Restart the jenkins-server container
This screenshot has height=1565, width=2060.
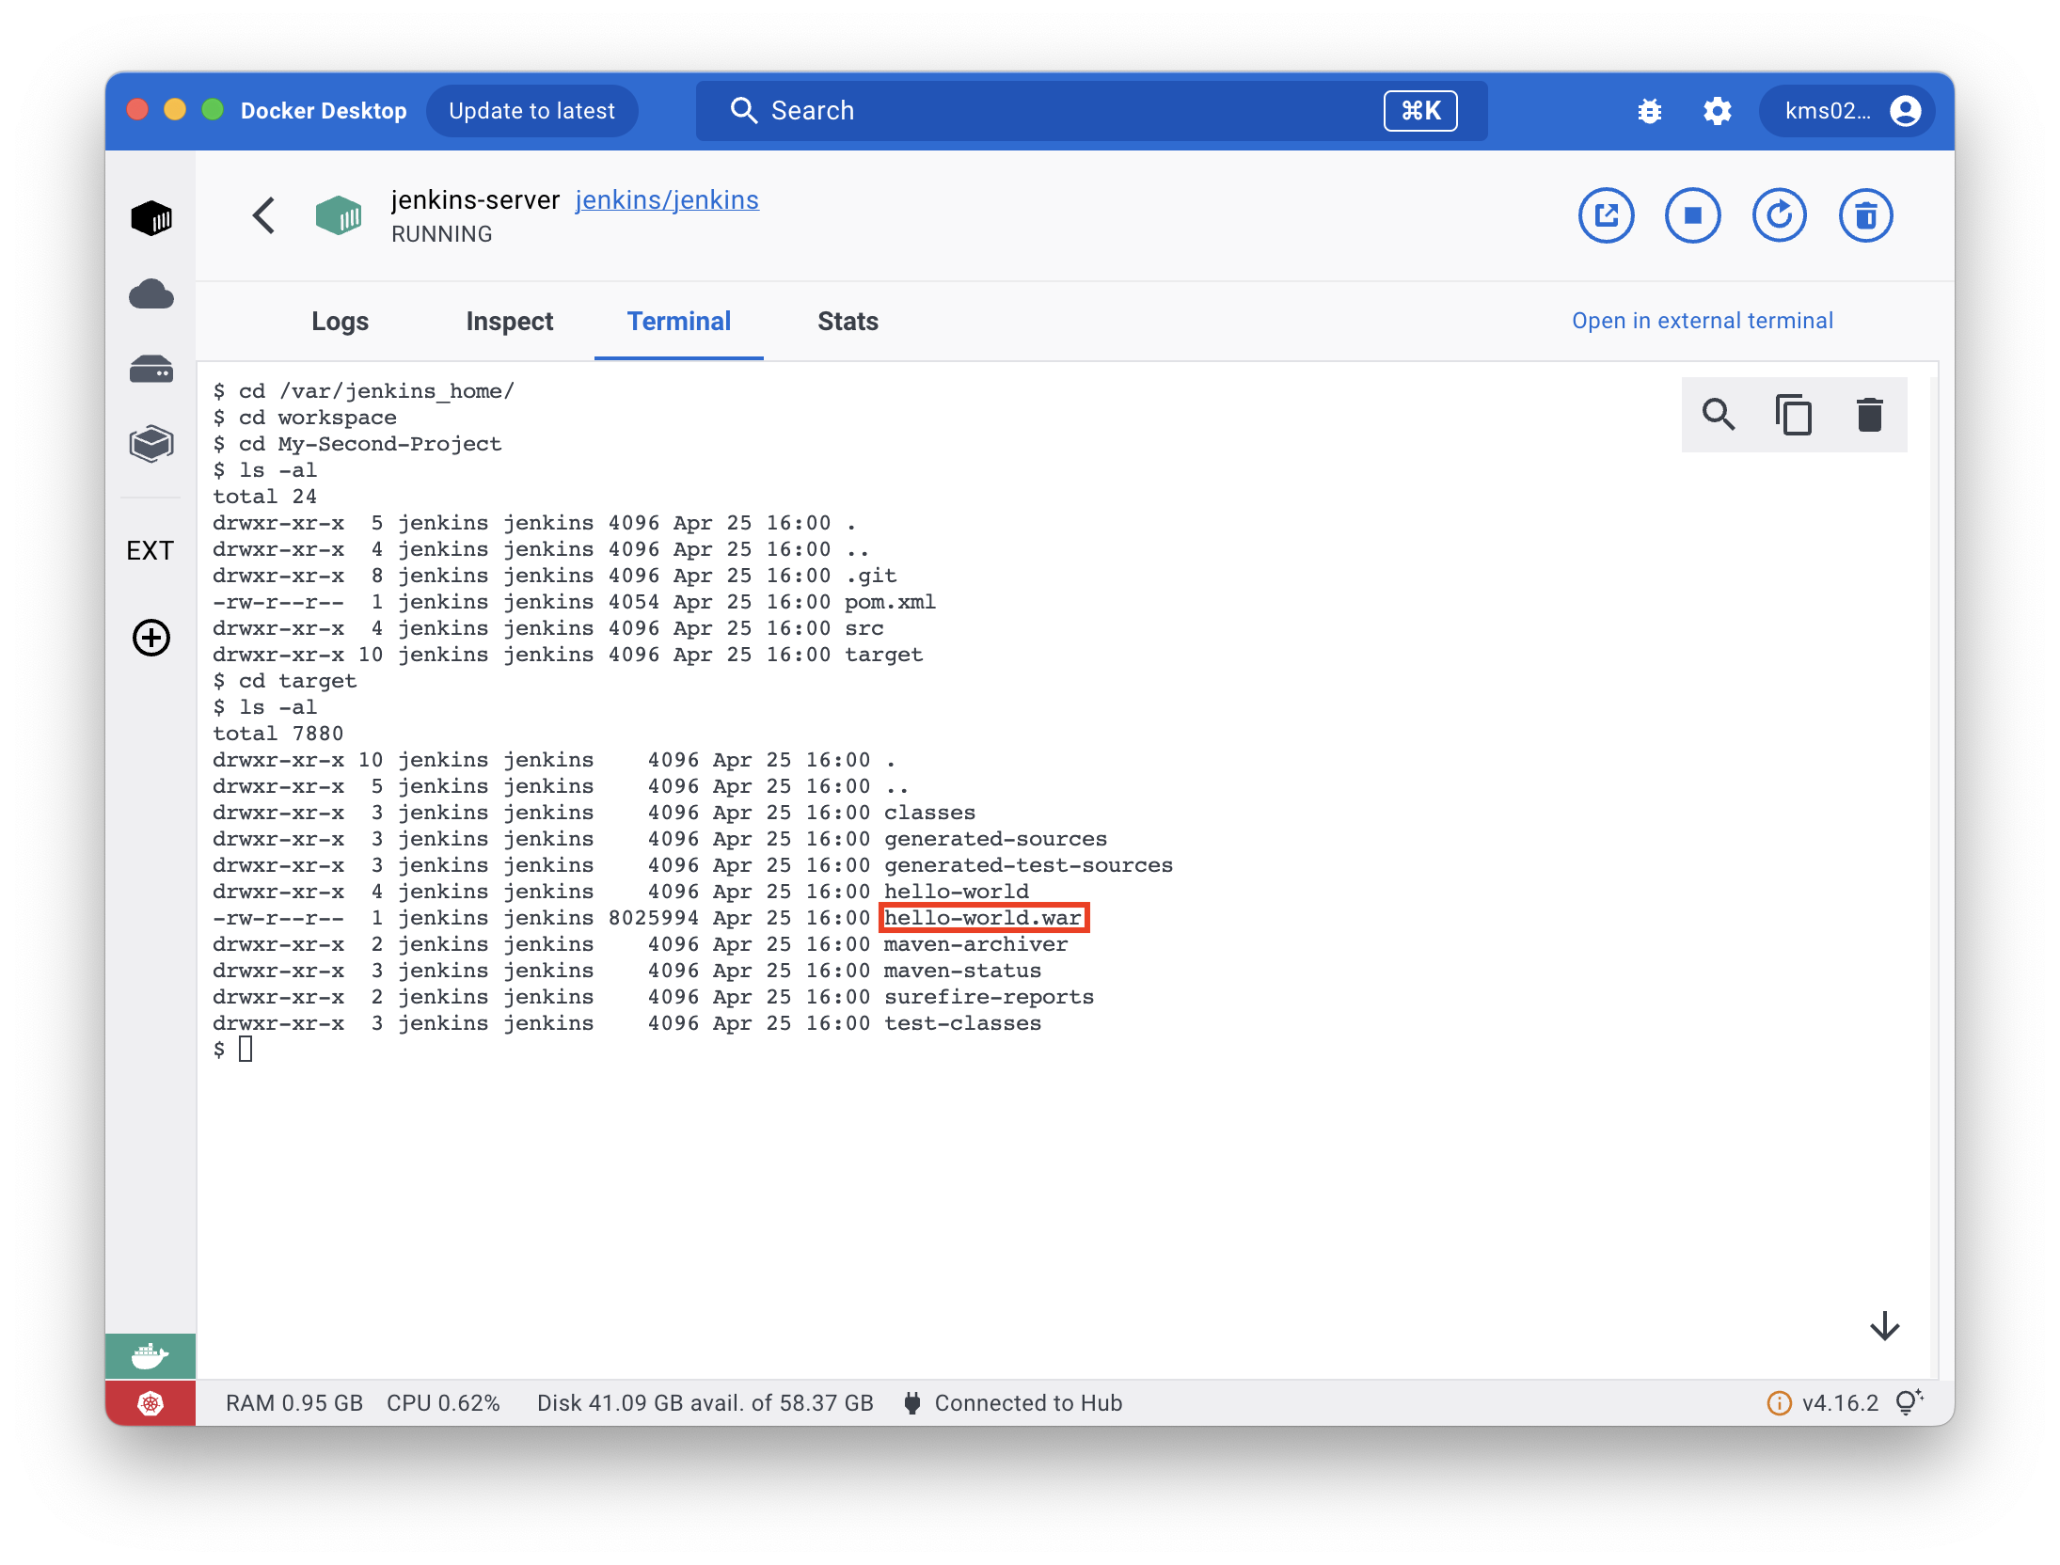pyautogui.click(x=1779, y=216)
